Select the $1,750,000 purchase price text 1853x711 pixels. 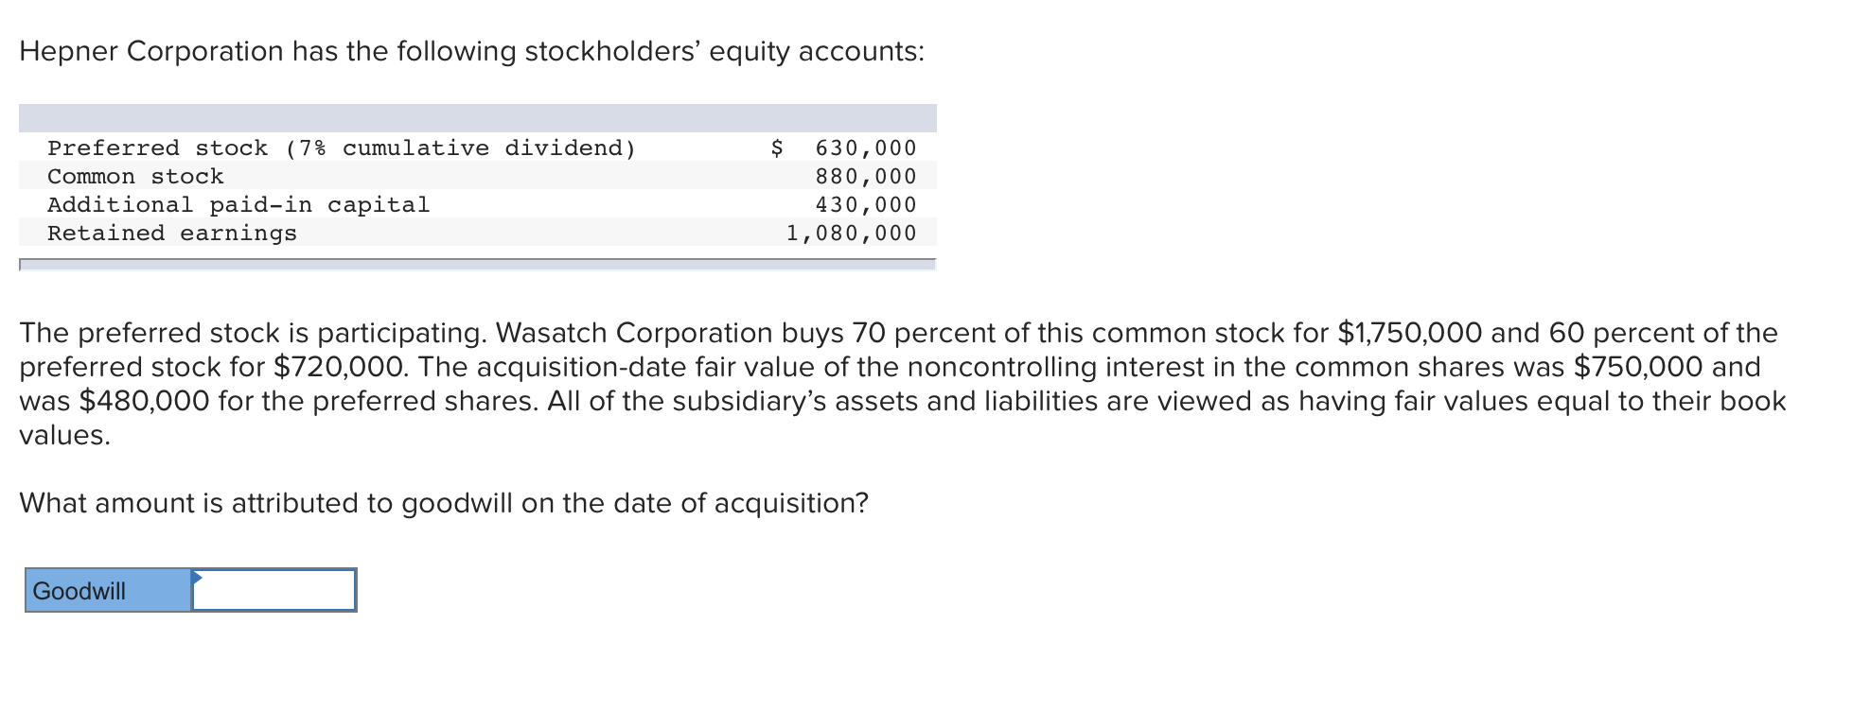(1407, 332)
